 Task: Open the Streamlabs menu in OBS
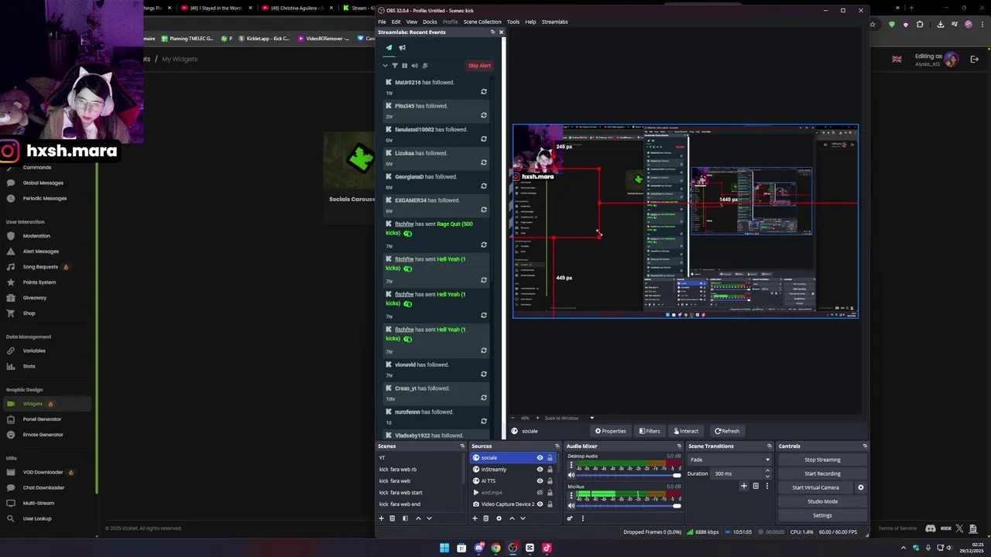554,22
